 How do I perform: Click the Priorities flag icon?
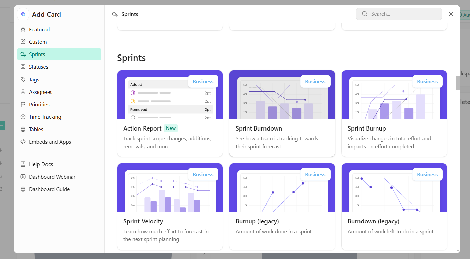click(x=23, y=104)
